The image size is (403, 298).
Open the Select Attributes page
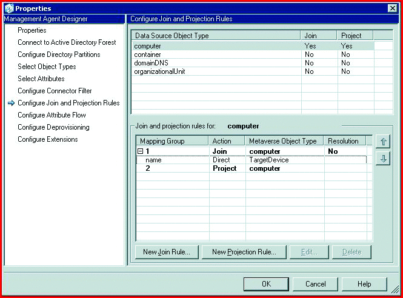(41, 79)
